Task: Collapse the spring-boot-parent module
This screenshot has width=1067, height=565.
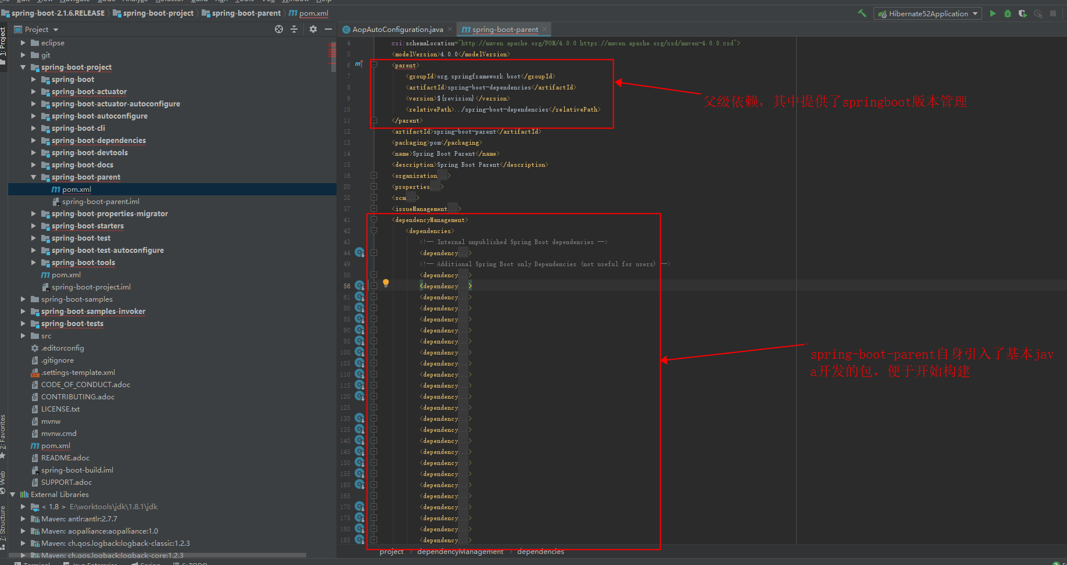Action: [34, 177]
